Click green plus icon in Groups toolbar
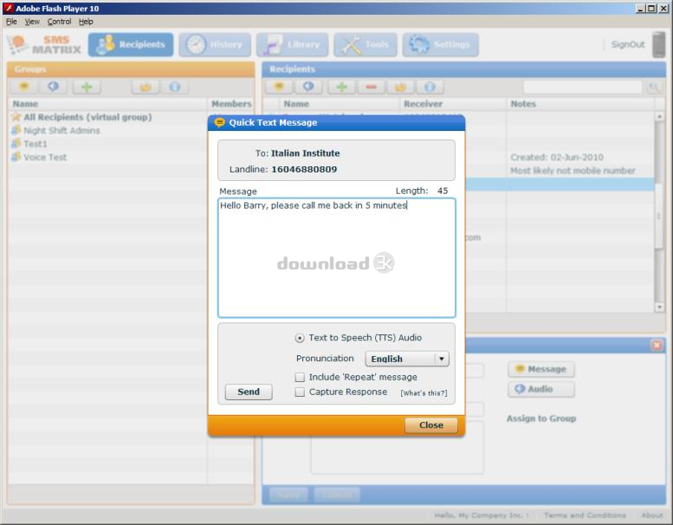Screen dimensions: 673x525 pos(87,87)
